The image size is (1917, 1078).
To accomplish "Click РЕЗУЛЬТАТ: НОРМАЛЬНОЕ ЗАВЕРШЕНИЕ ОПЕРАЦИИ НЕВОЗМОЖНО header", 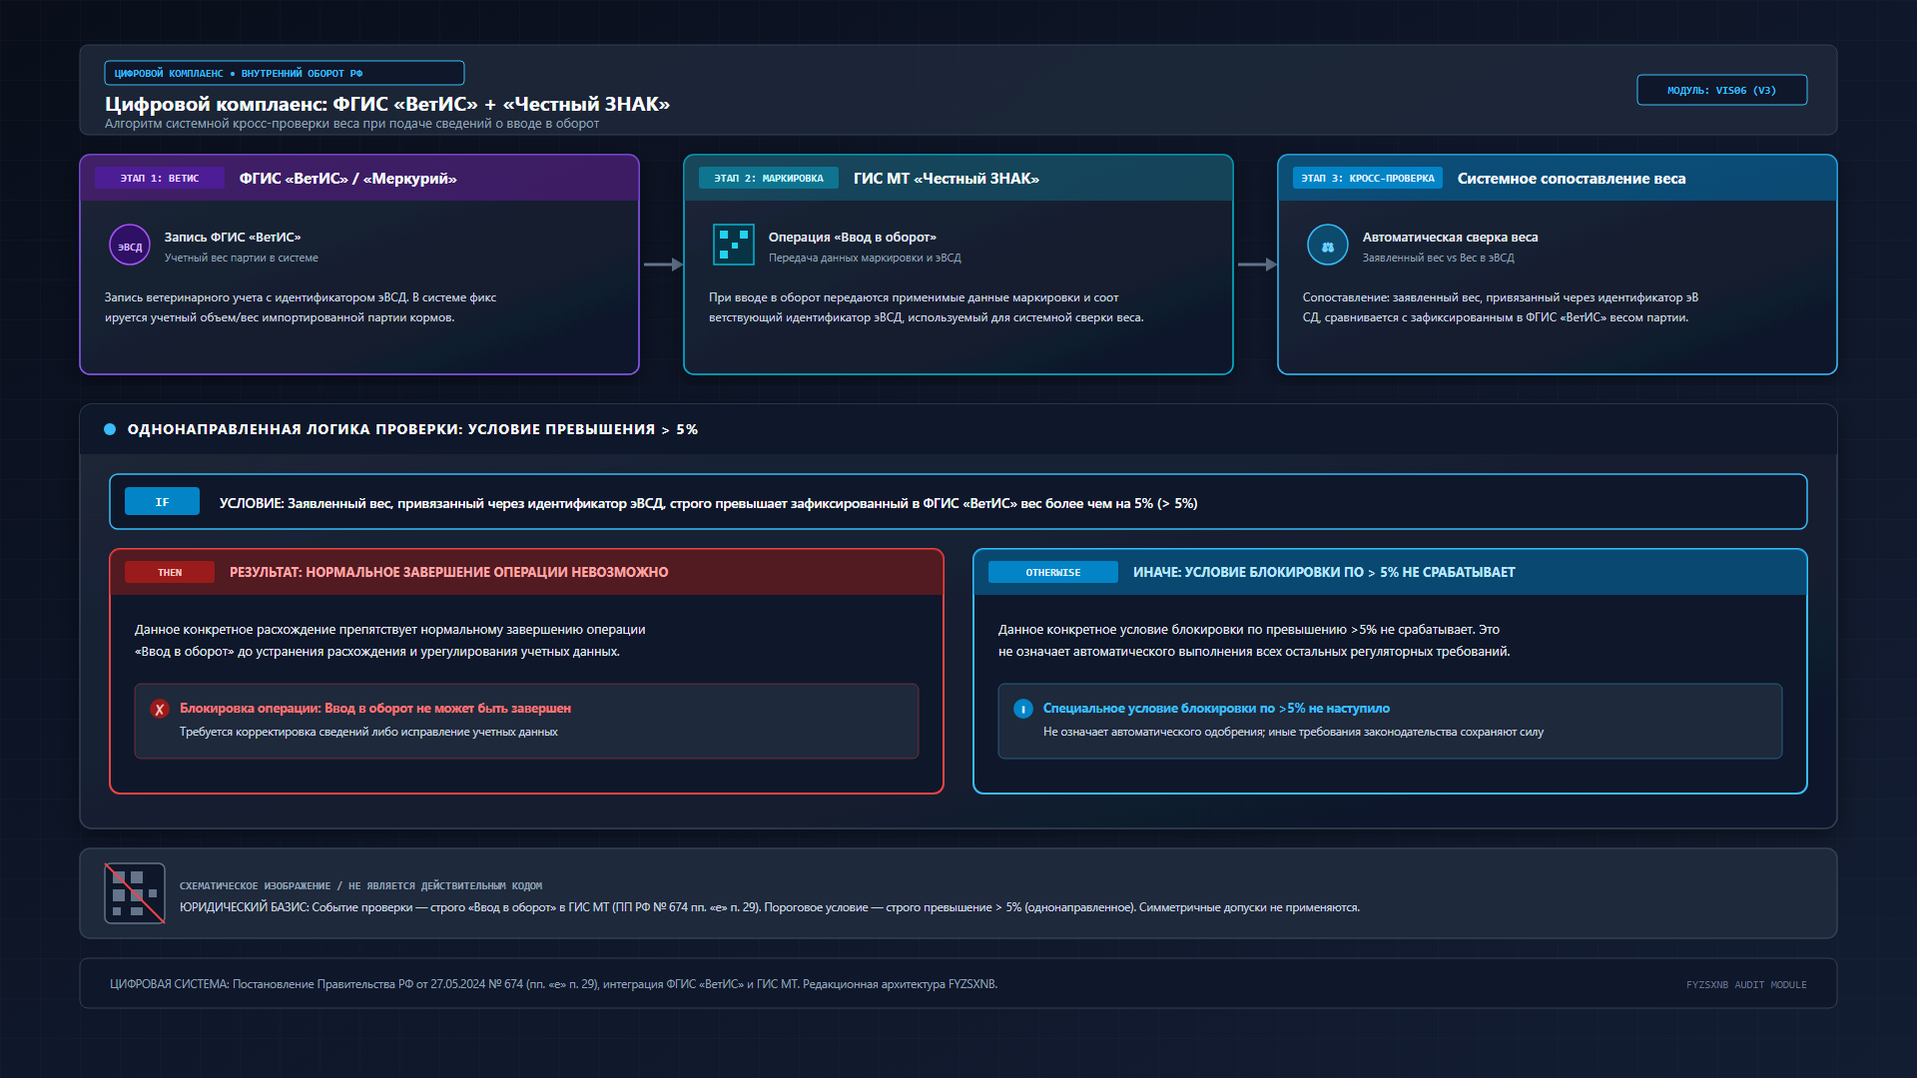I will pyautogui.click(x=449, y=572).
